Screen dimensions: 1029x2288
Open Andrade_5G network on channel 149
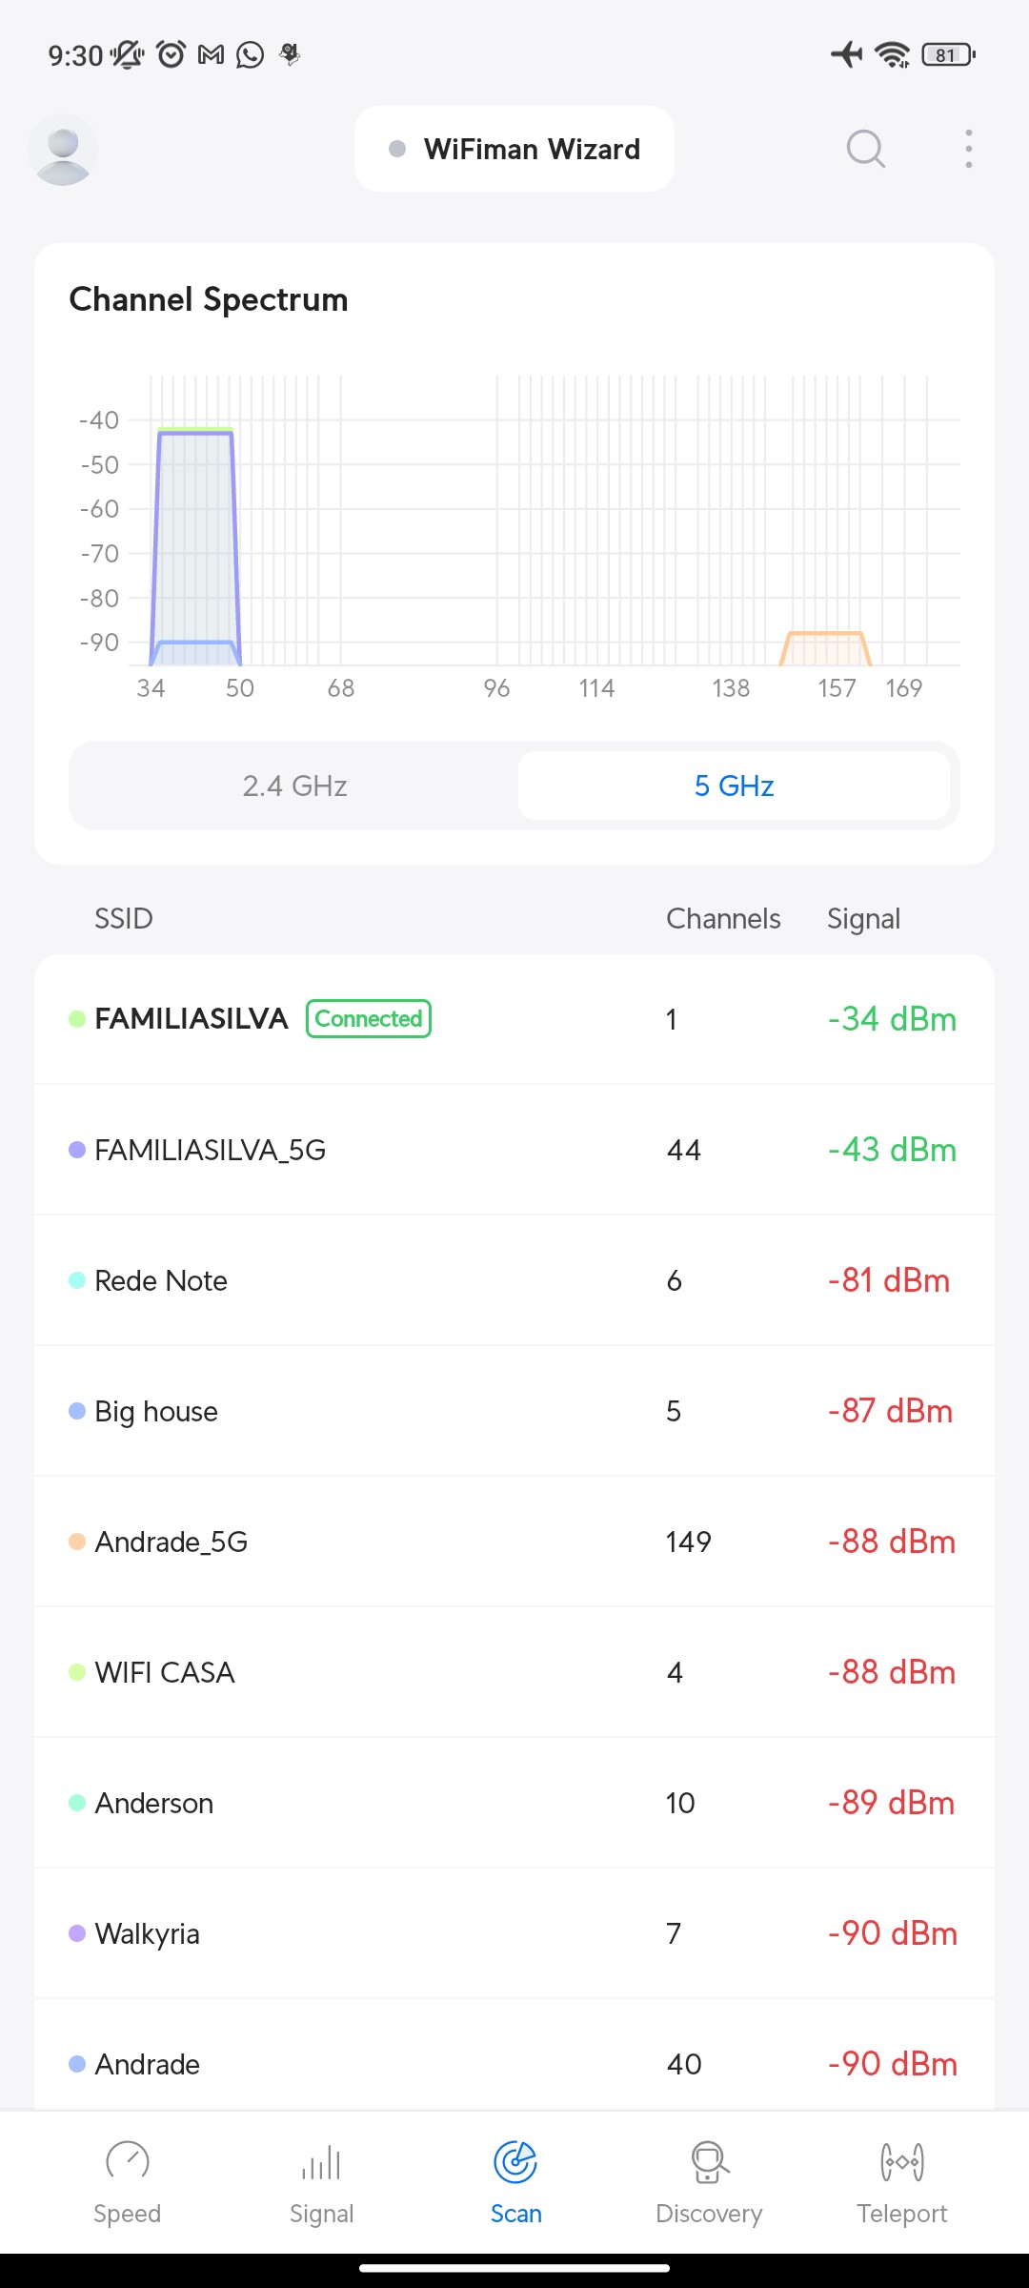click(x=514, y=1542)
